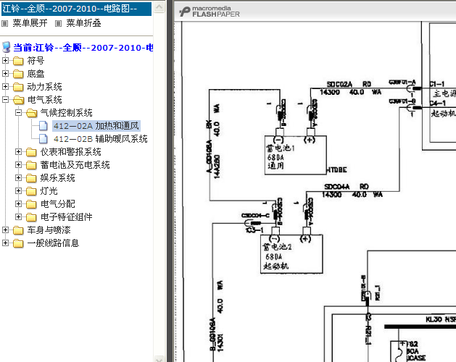Click the SDC04A wire label in diagram
This screenshot has width=456, height=362.
[x=337, y=187]
